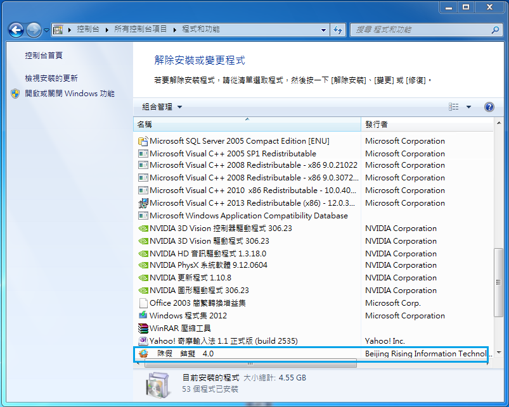Click publisher Microsoft Corp.
The image size is (509, 407).
[x=393, y=303]
